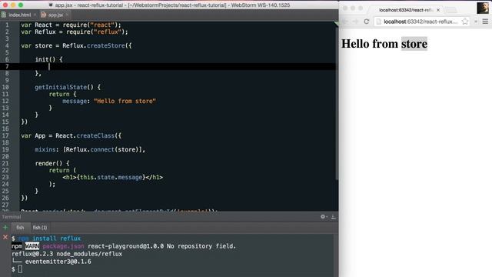
Task: Bookmark the page with the star icon
Action: (x=465, y=22)
